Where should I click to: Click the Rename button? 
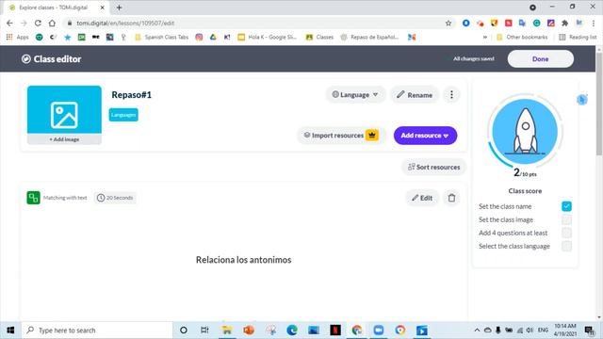(415, 94)
